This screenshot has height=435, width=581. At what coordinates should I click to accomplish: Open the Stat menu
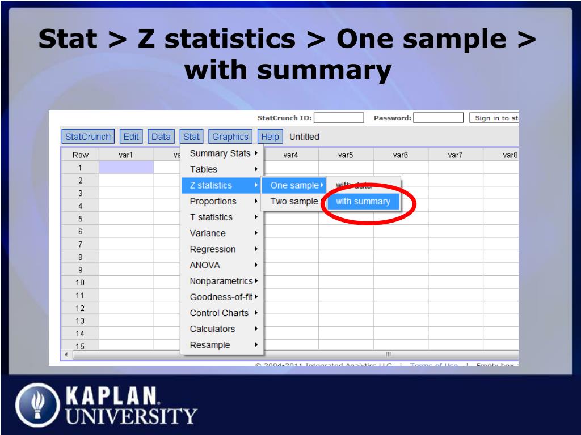191,137
